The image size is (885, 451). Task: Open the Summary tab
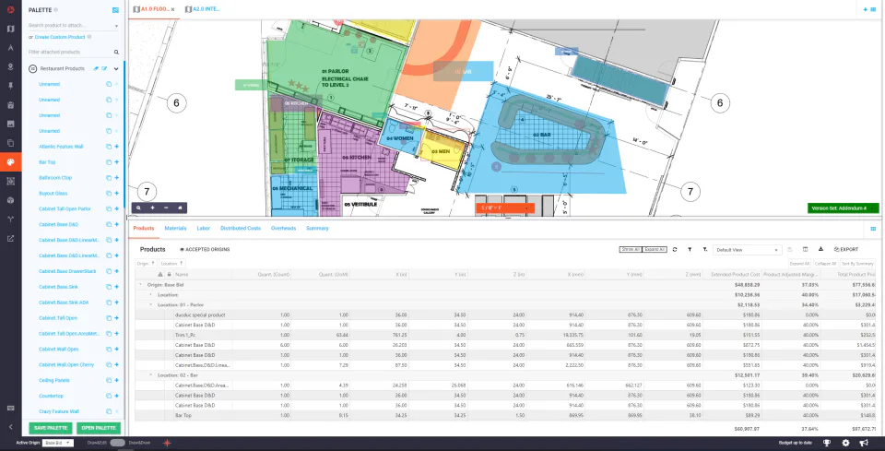317,228
